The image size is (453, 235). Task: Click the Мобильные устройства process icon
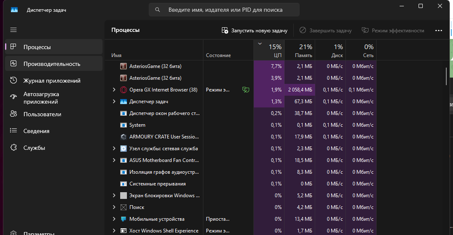pyautogui.click(x=124, y=219)
